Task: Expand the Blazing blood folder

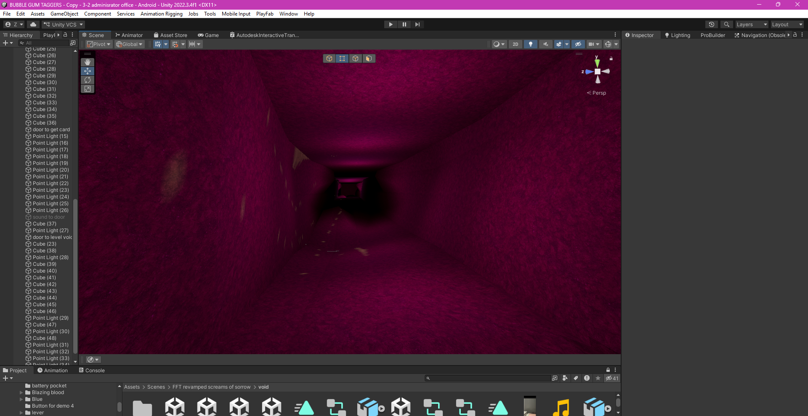Action: pyautogui.click(x=21, y=392)
